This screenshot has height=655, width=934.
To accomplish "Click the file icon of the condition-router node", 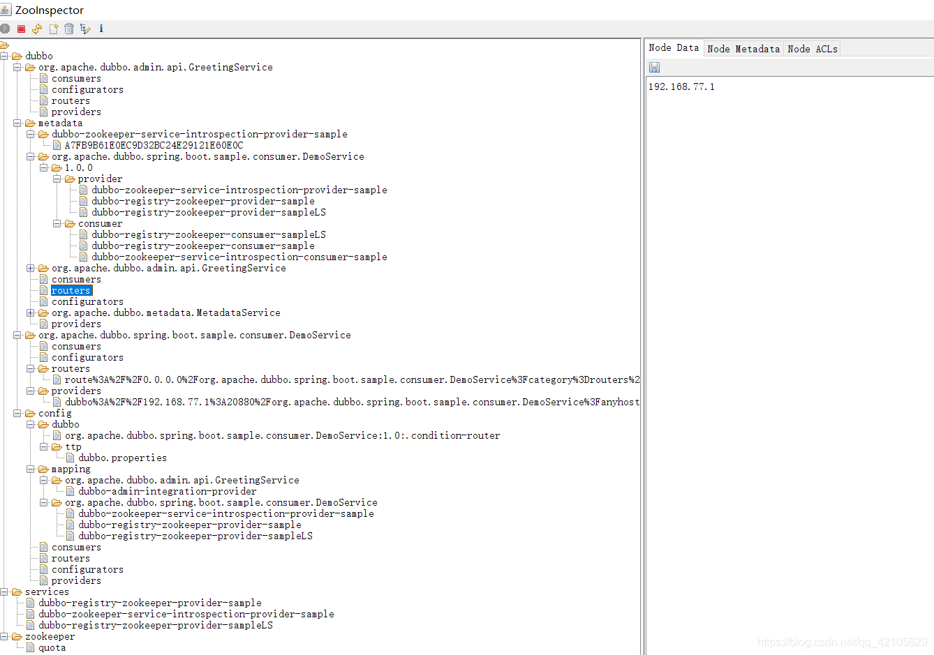I will click(x=57, y=435).
